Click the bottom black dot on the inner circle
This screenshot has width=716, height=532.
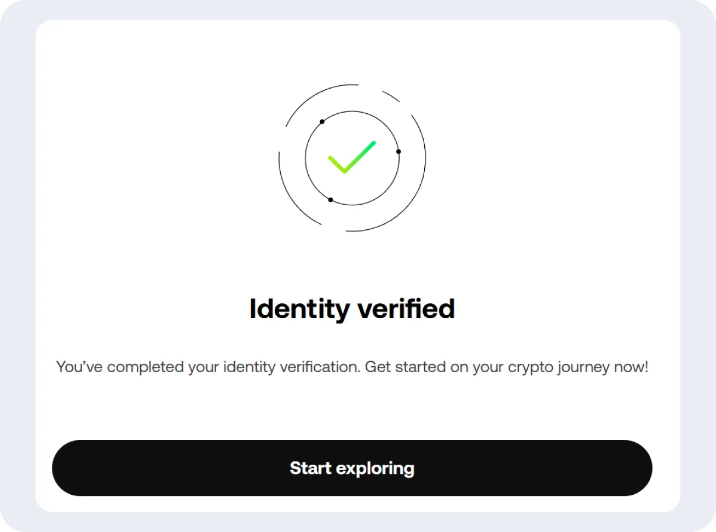(x=330, y=200)
